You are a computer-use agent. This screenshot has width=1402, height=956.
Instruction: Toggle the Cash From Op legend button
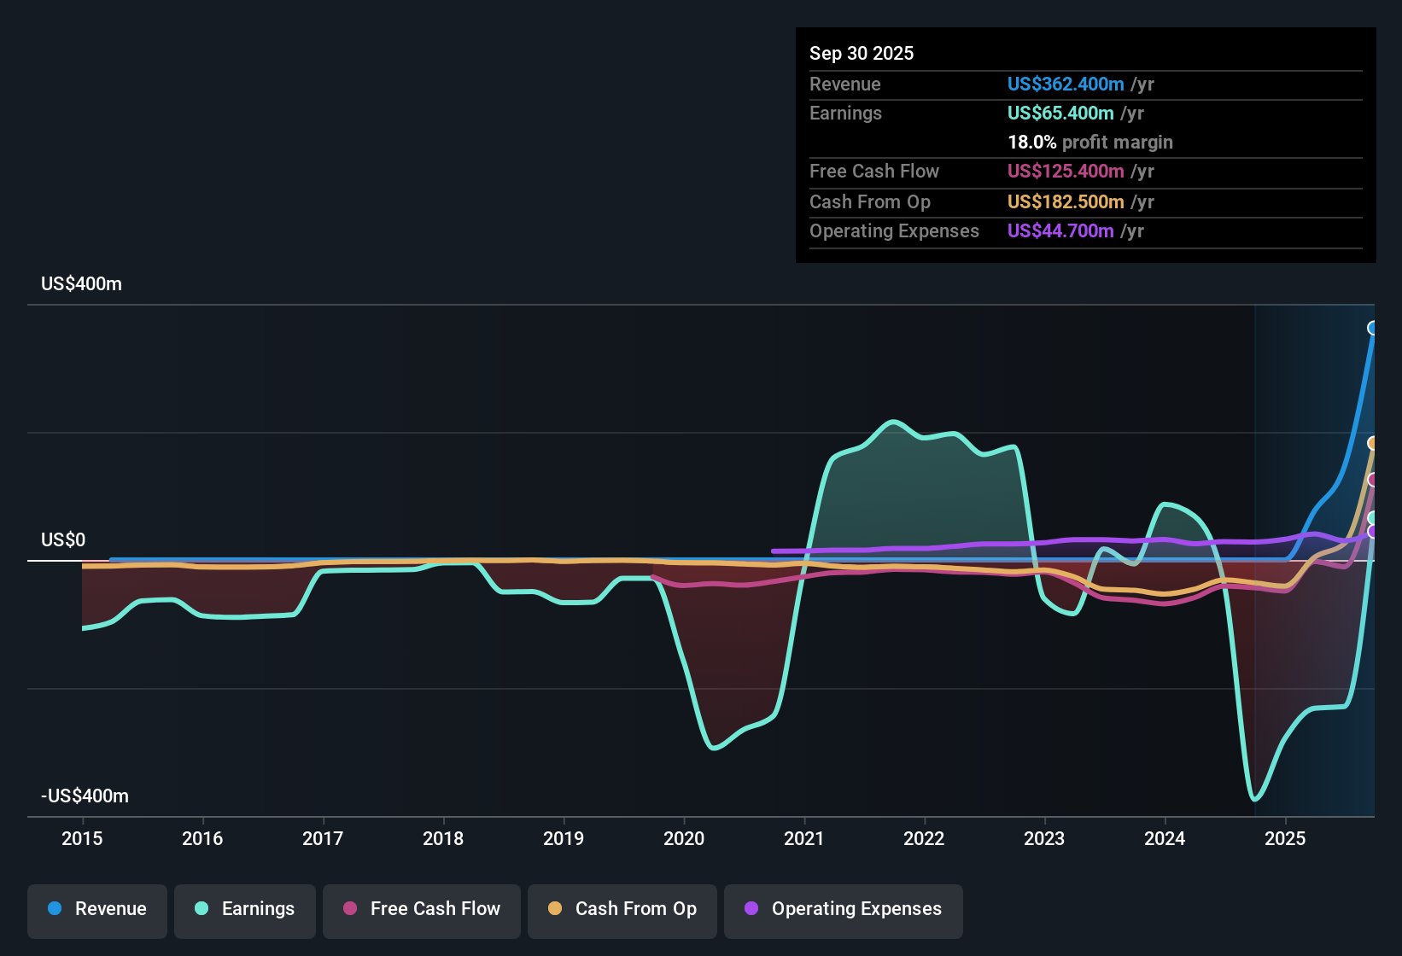[622, 909]
